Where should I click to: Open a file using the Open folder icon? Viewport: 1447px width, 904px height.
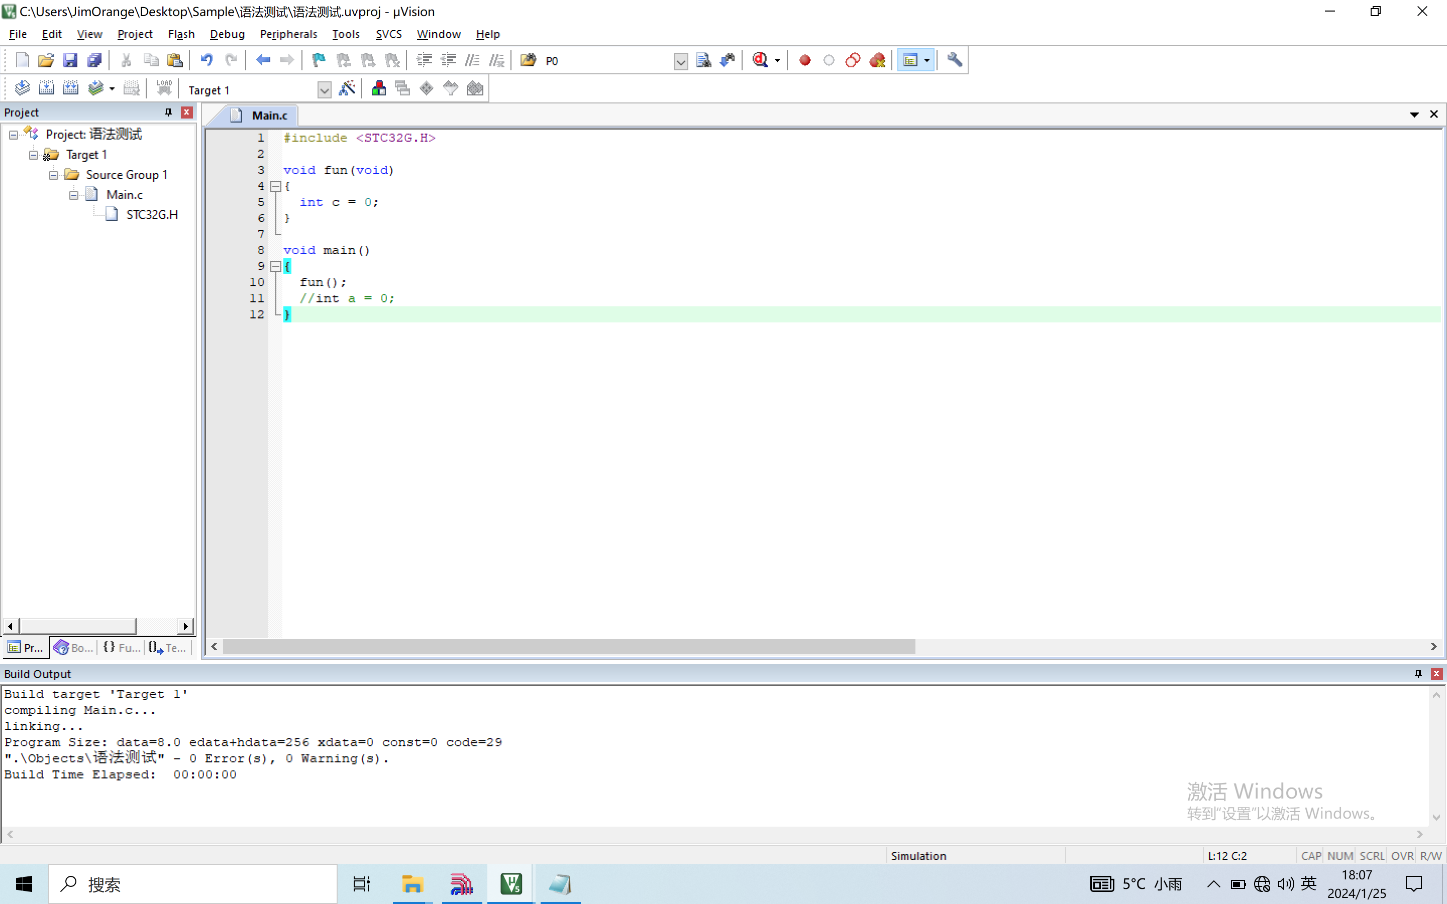click(x=46, y=60)
